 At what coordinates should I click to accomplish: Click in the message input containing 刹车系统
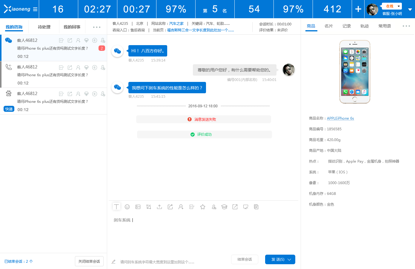click(204, 233)
